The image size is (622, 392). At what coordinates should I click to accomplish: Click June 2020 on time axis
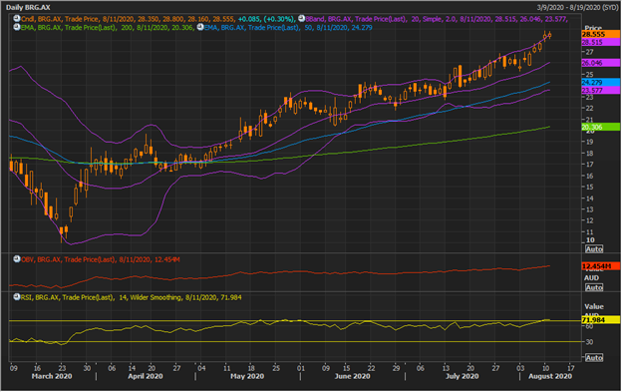(352, 376)
